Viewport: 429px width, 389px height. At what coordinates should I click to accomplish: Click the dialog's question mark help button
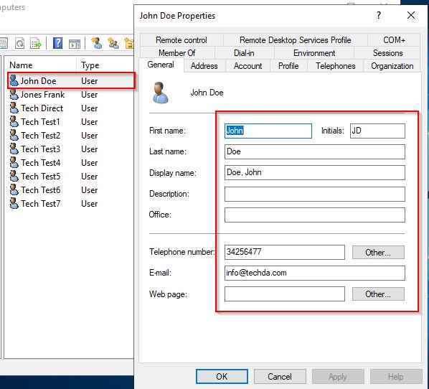coord(379,15)
